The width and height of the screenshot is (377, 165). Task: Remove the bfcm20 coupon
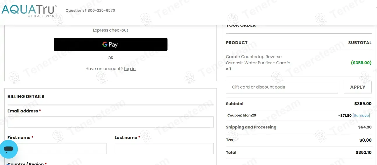361,116
